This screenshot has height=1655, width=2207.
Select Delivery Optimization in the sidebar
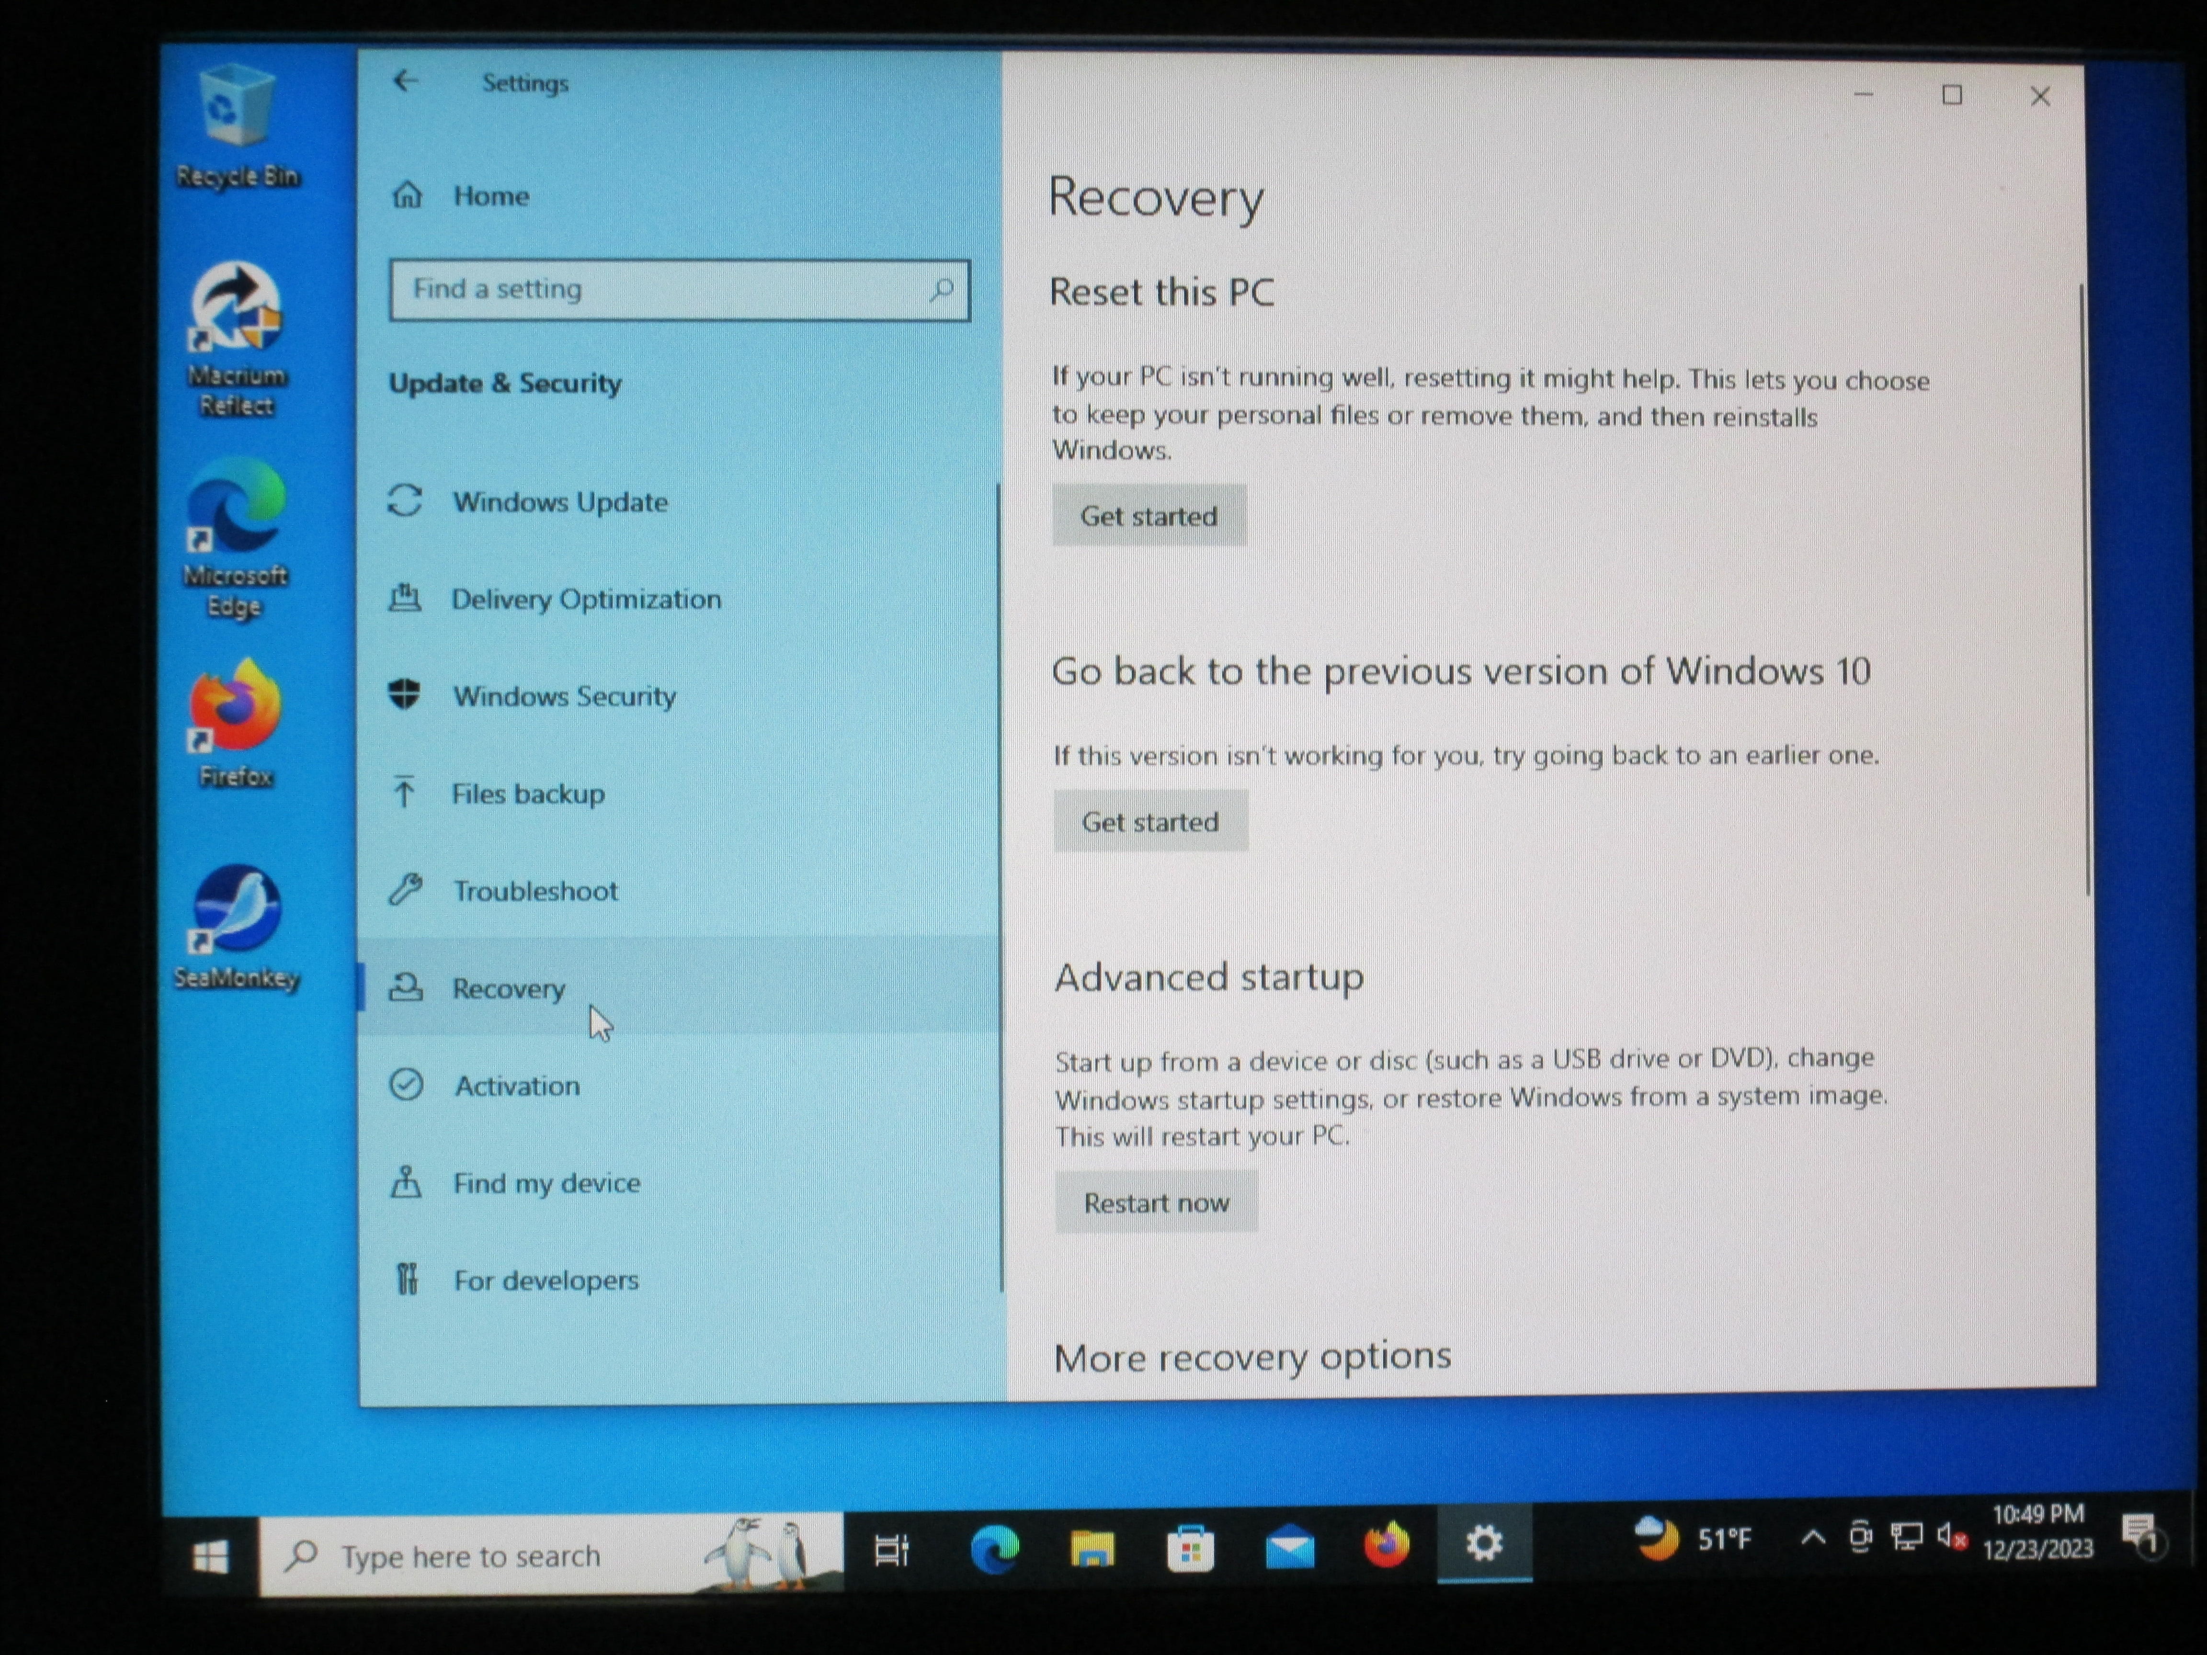point(679,599)
